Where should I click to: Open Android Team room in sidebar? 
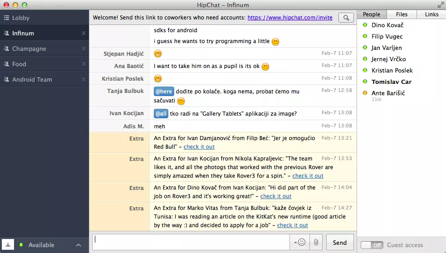32,79
